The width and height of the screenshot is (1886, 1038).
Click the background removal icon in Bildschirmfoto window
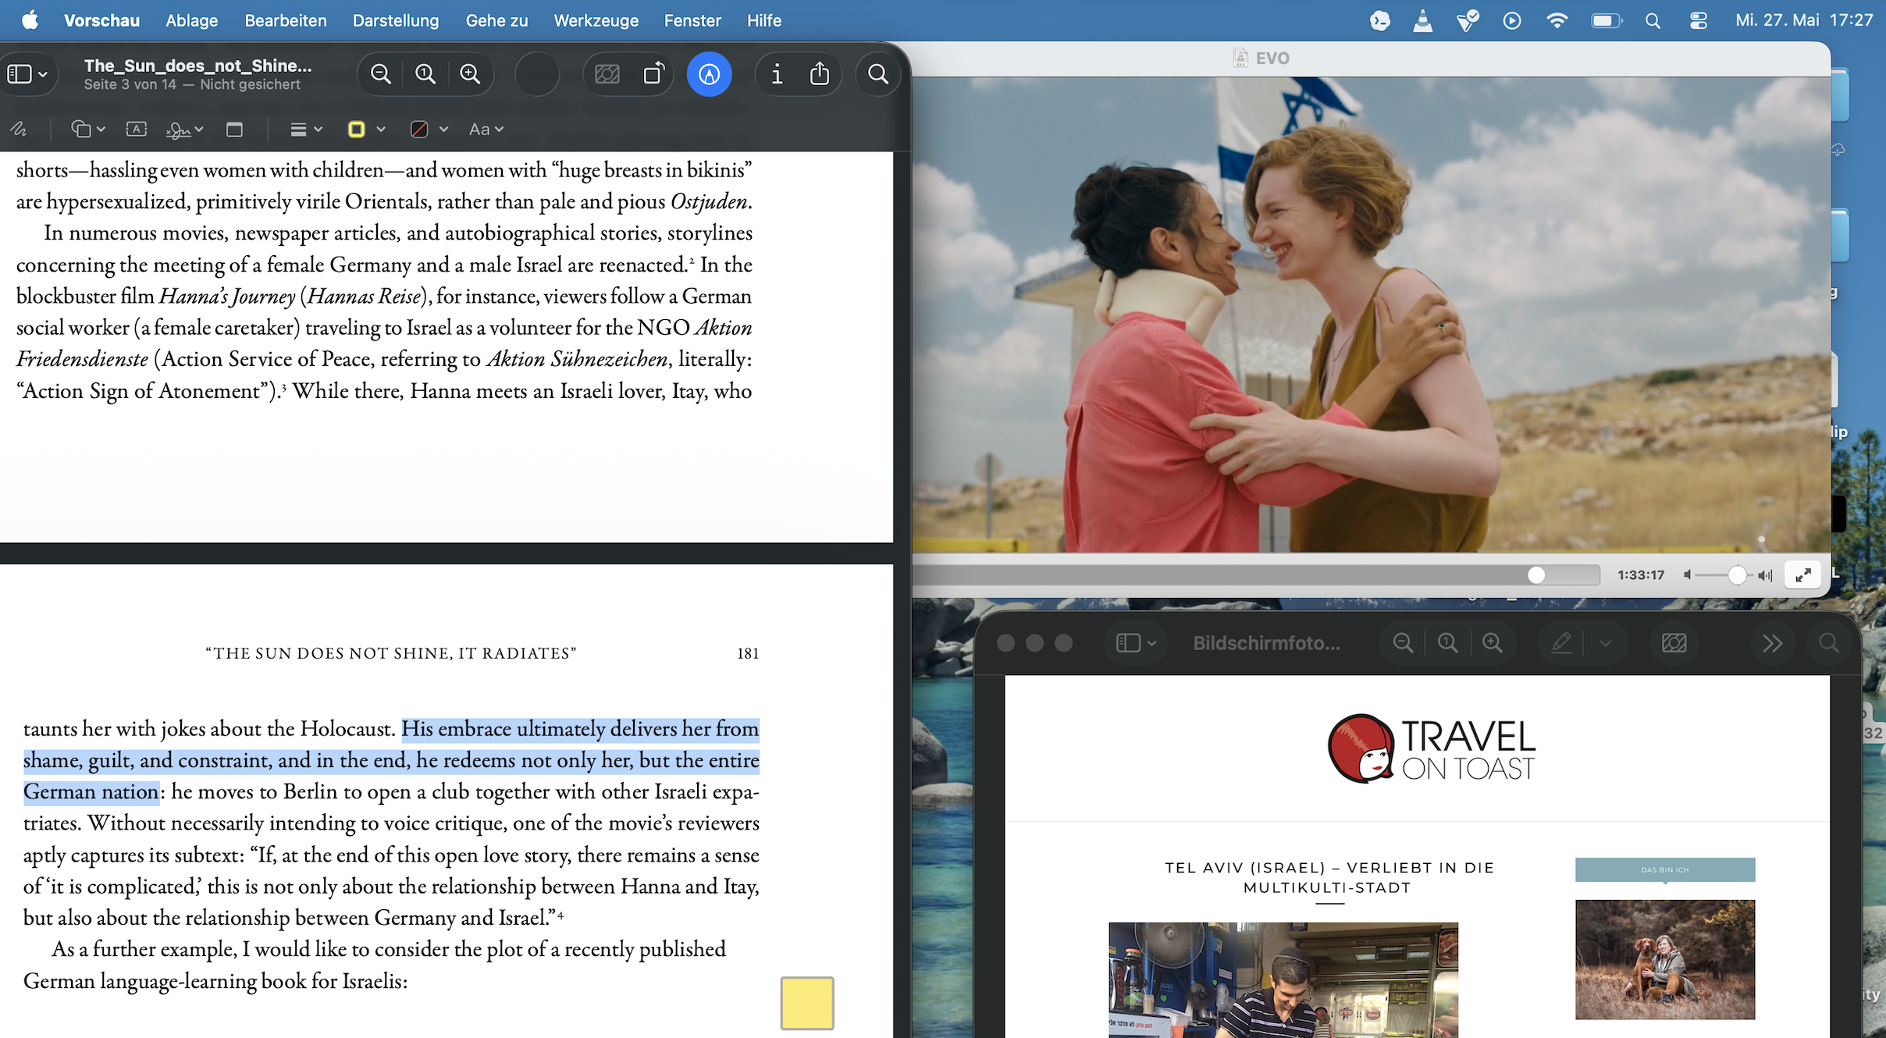point(1674,643)
